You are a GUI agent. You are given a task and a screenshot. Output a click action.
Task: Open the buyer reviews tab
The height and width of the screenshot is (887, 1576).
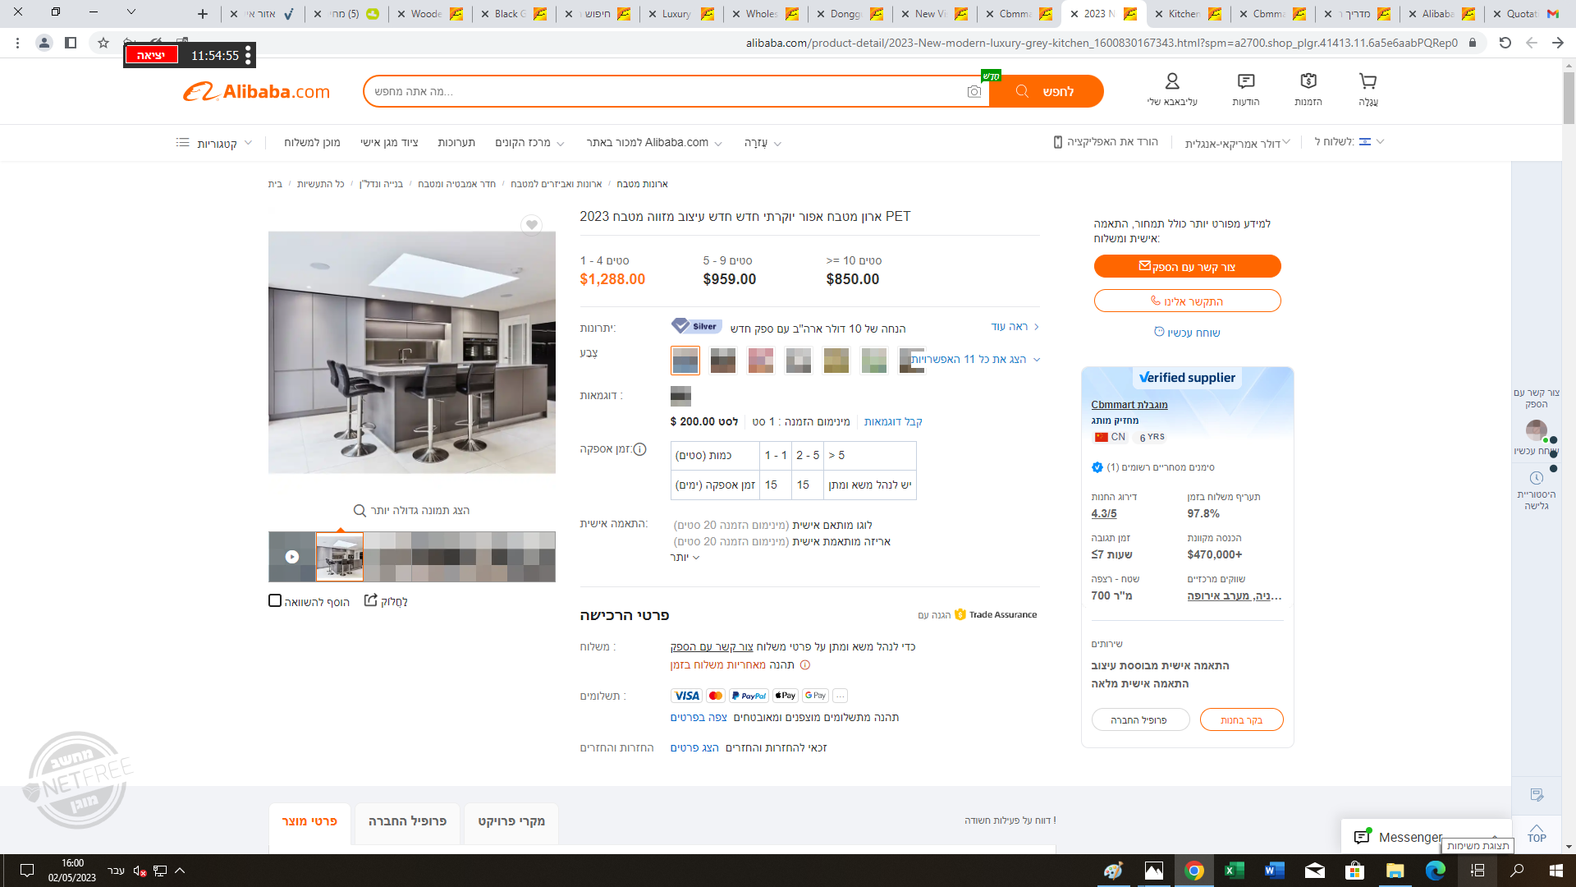pos(511,821)
